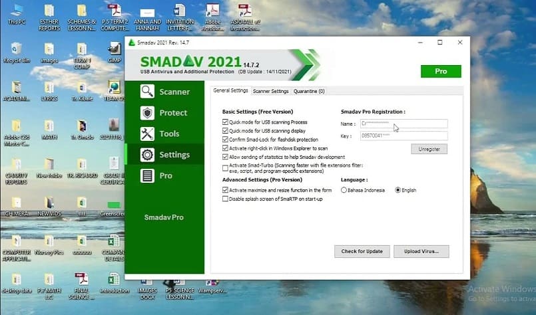Select the COMPUTER APPLICATI folder icon
This screenshot has width=536, height=315.
point(17,248)
